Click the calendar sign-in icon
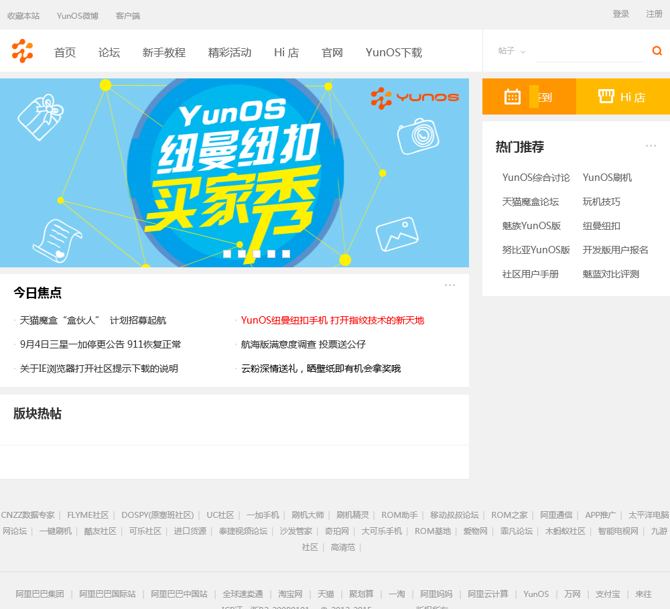The height and width of the screenshot is (609, 670). (512, 97)
